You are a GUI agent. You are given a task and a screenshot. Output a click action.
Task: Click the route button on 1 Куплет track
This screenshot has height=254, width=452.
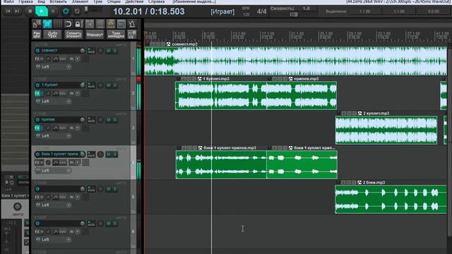pos(91,85)
